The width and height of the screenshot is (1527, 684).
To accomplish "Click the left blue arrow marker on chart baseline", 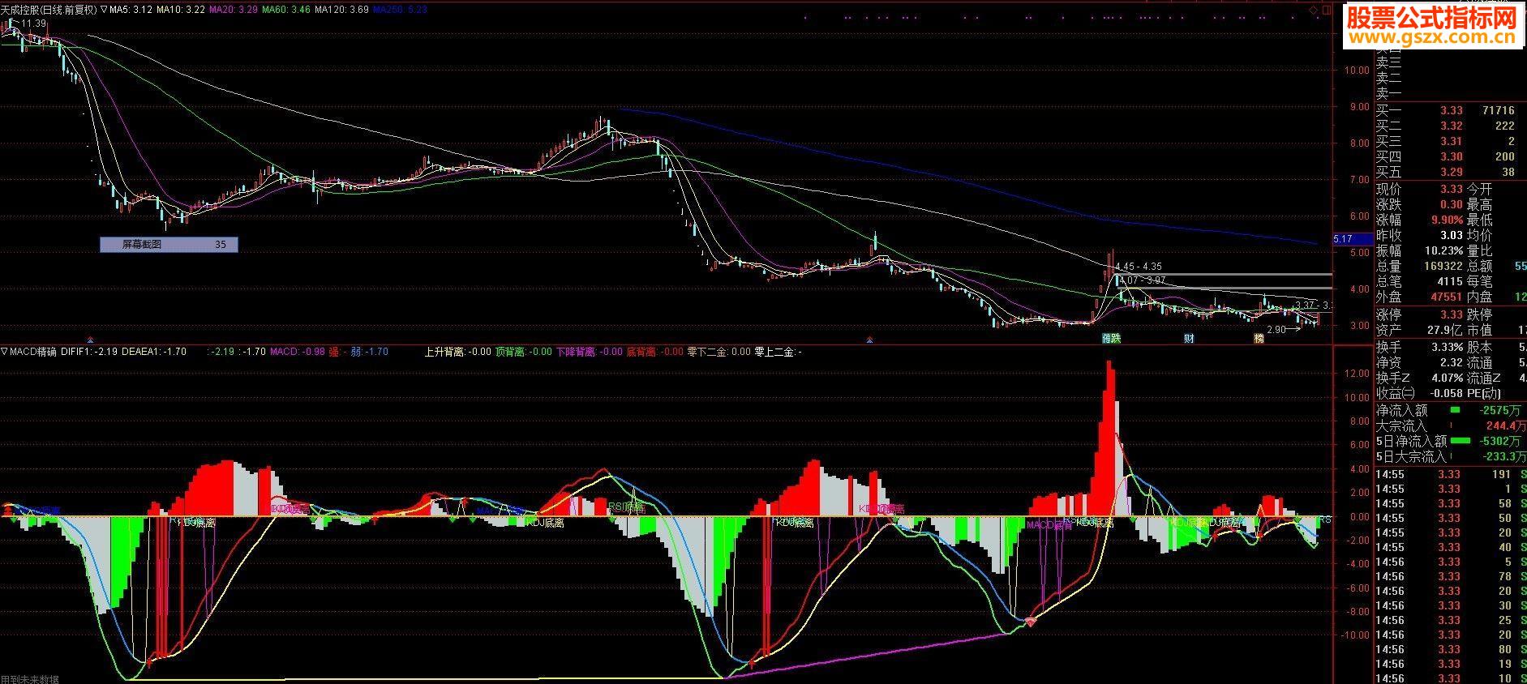I will point(90,340).
